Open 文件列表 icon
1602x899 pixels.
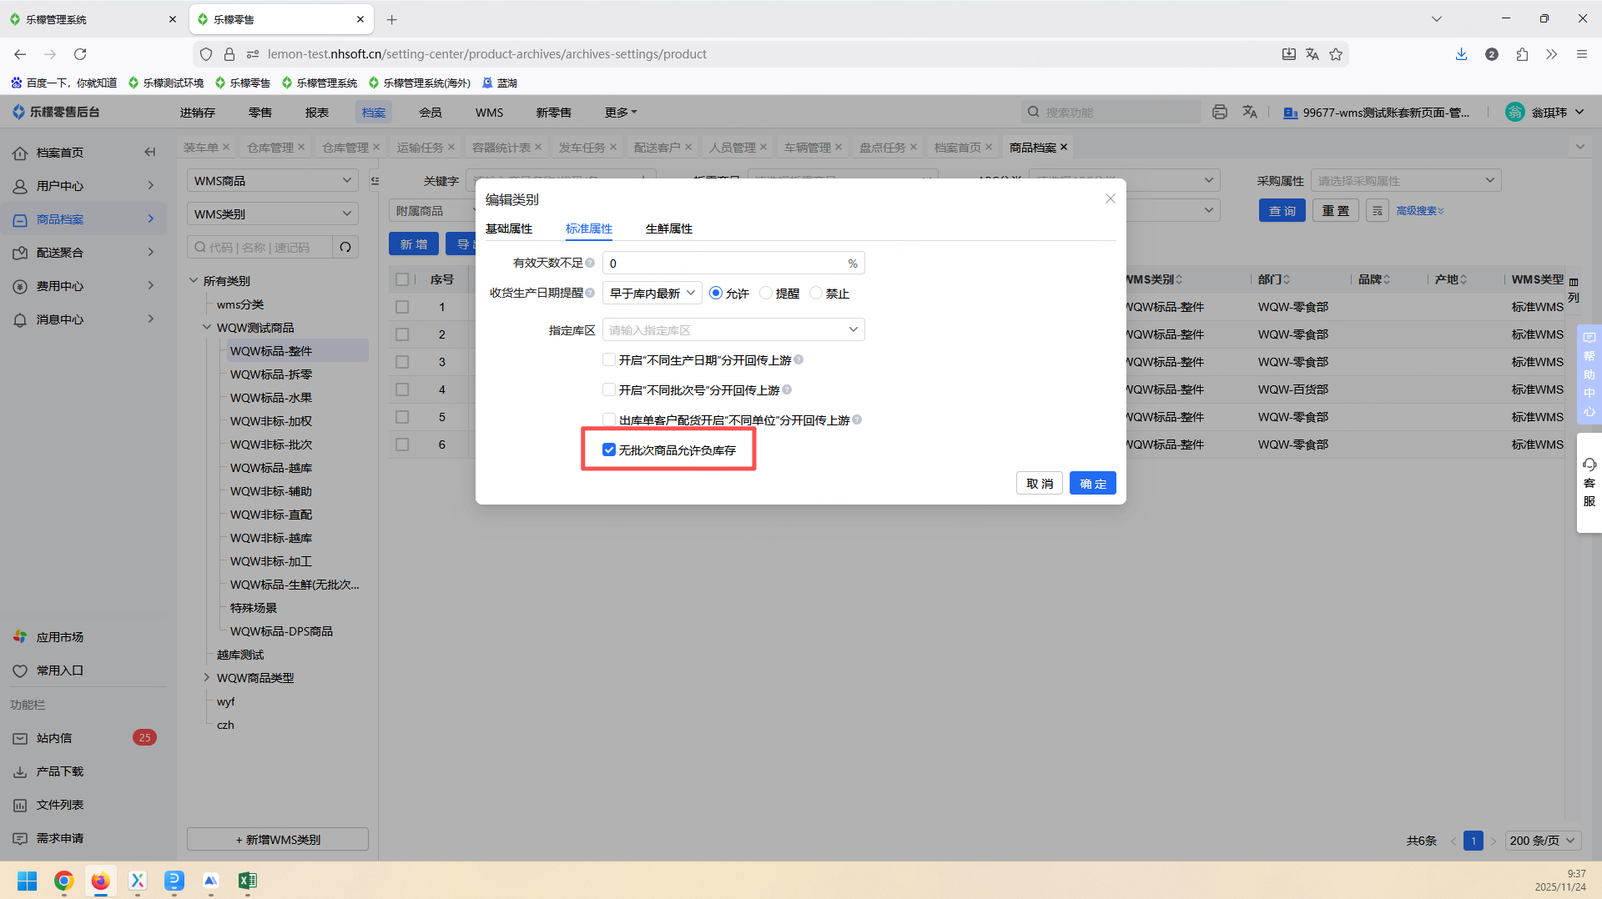(x=20, y=805)
